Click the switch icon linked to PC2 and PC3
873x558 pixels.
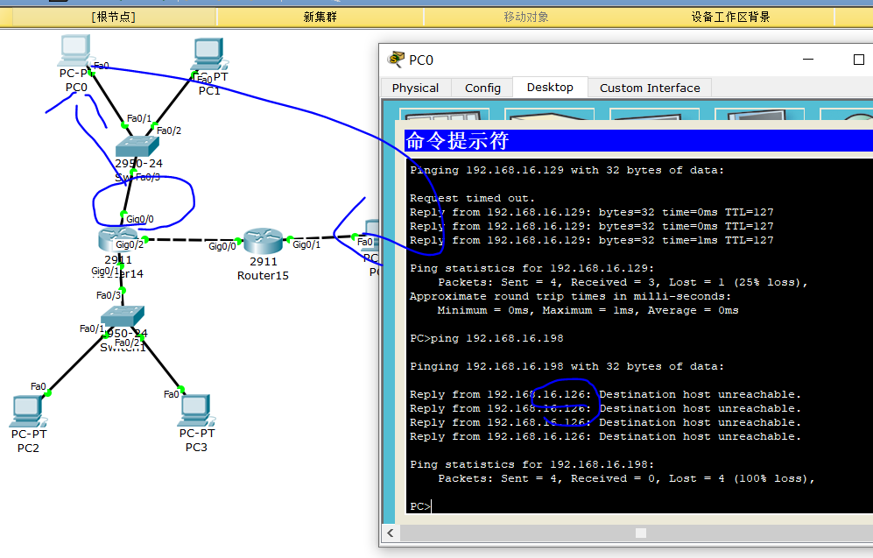123,315
